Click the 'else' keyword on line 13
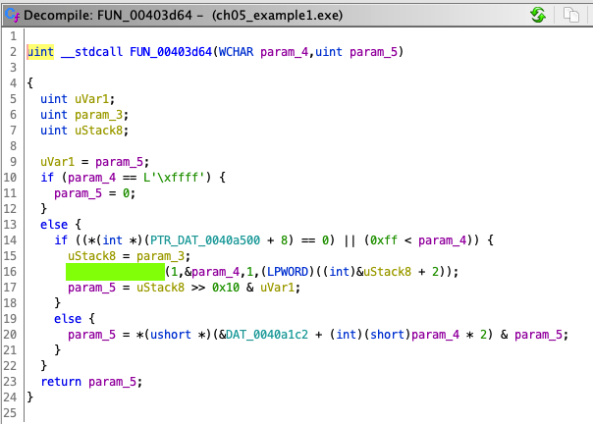The width and height of the screenshot is (593, 424). click(x=54, y=225)
